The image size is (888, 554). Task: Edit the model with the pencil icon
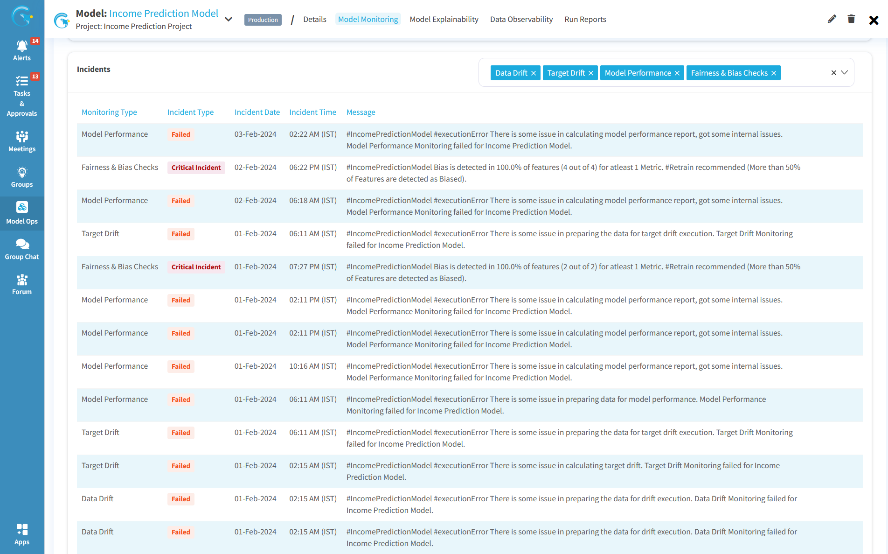click(832, 19)
